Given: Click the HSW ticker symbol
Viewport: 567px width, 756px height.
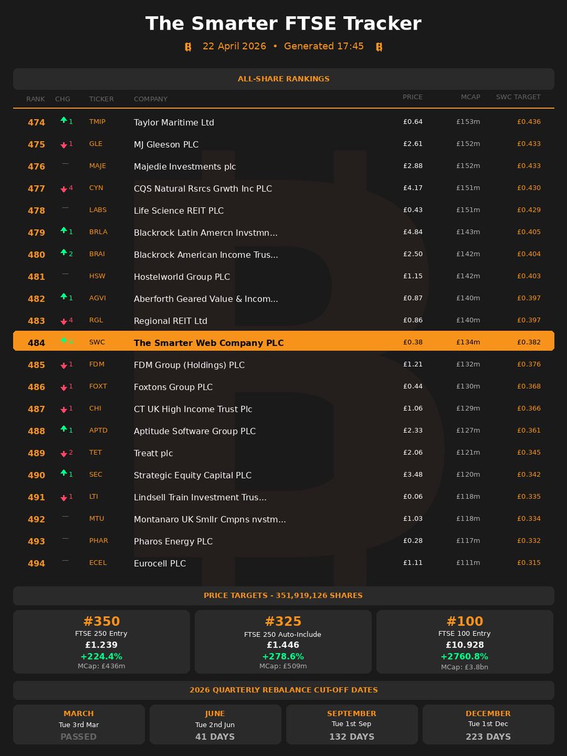Looking at the screenshot, I should point(97,276).
